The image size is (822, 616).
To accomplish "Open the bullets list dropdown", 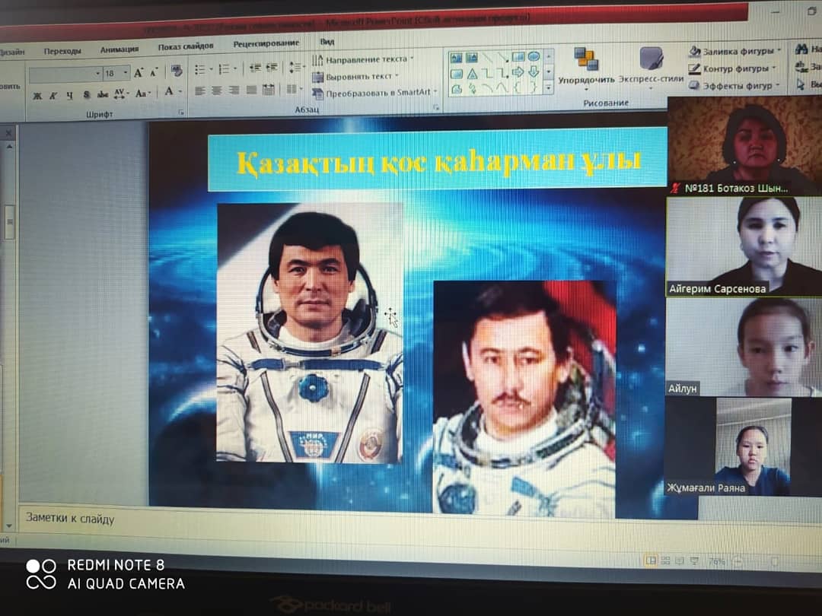I will tap(212, 69).
